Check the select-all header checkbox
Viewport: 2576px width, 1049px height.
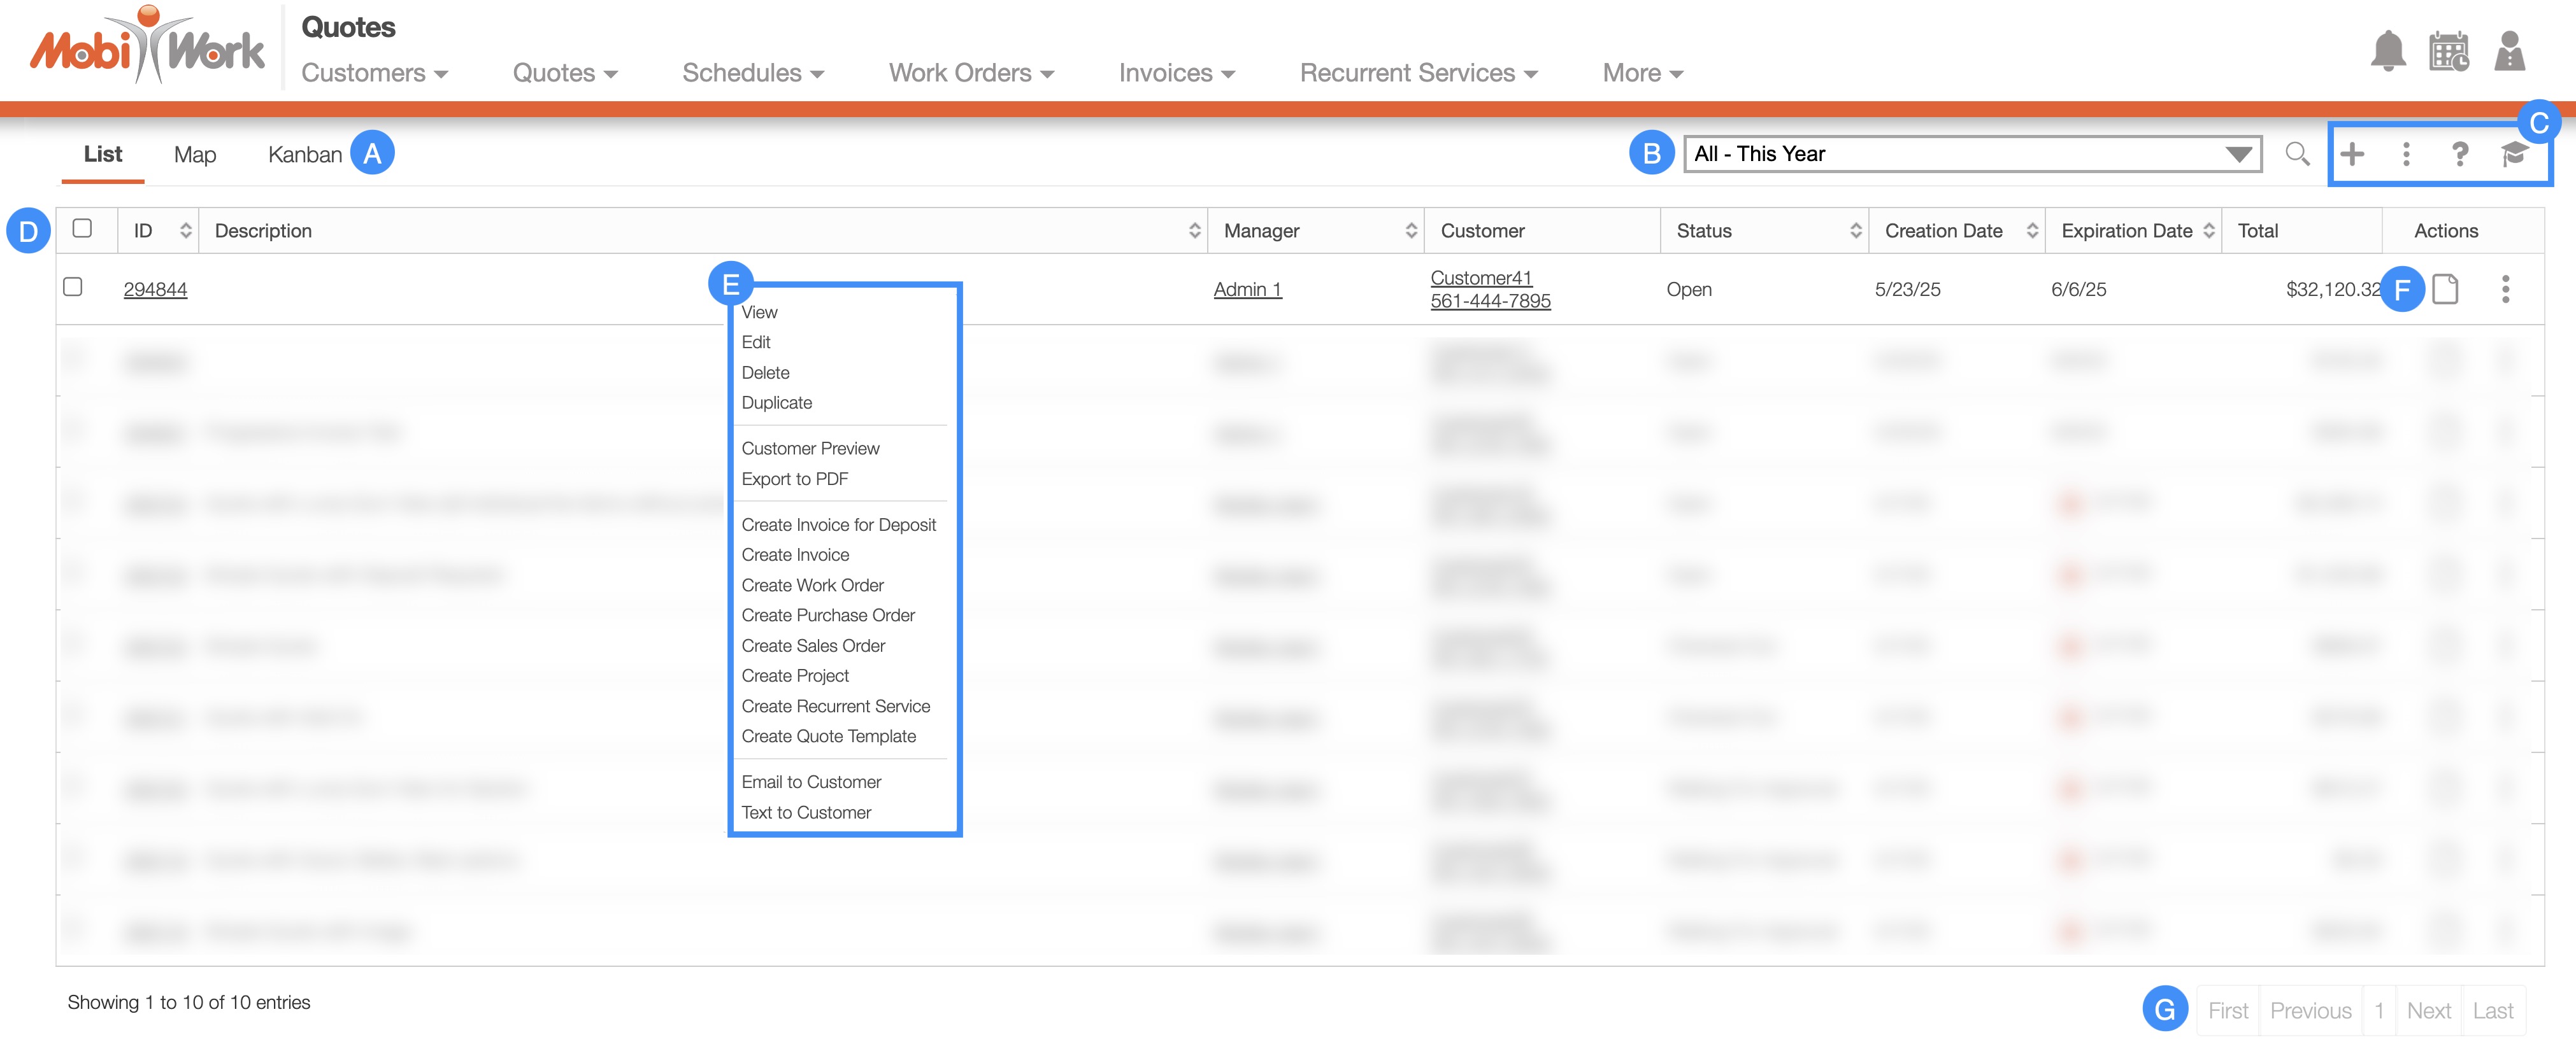tap(83, 229)
